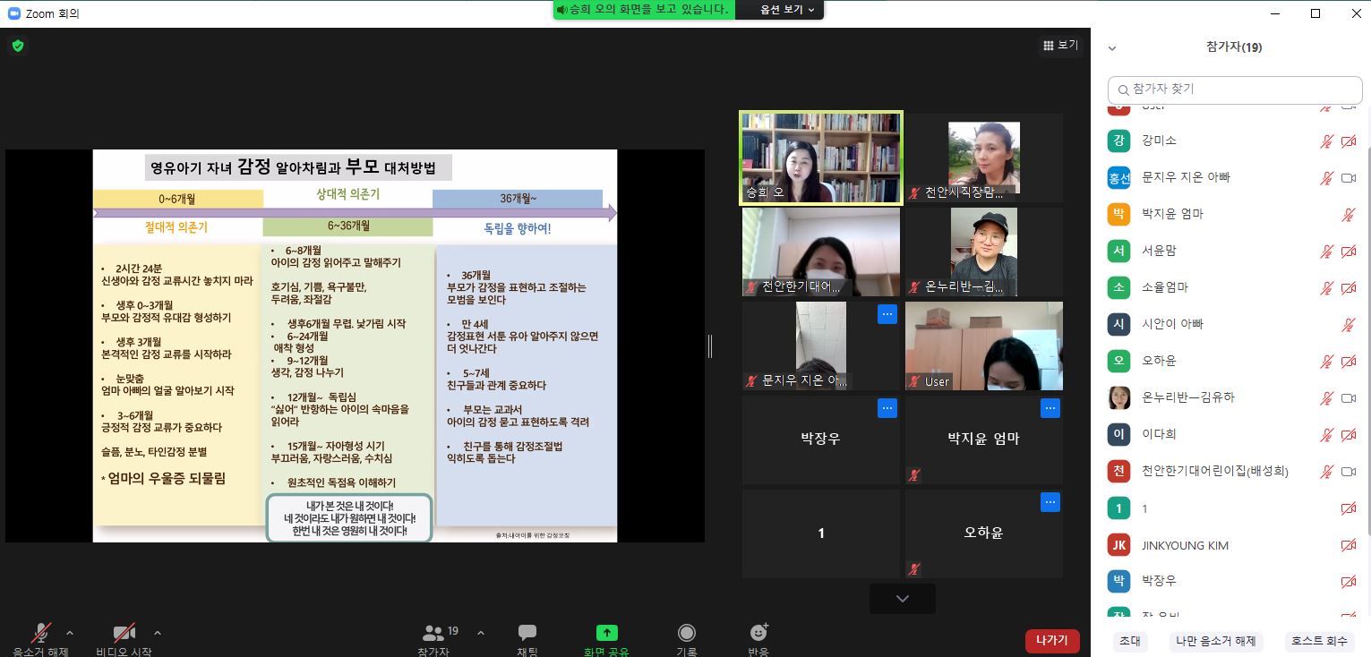Click the 초대 invite button
Screen dimensions: 1371x657
[x=1129, y=641]
